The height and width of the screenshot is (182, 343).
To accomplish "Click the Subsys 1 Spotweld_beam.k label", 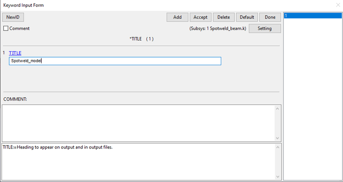I will [x=218, y=29].
